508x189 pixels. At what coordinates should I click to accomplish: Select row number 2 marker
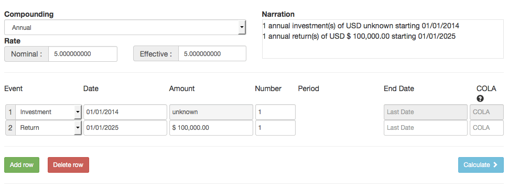tap(10, 128)
